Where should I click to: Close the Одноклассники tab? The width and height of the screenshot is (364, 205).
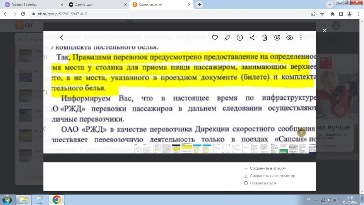pyautogui.click(x=189, y=5)
